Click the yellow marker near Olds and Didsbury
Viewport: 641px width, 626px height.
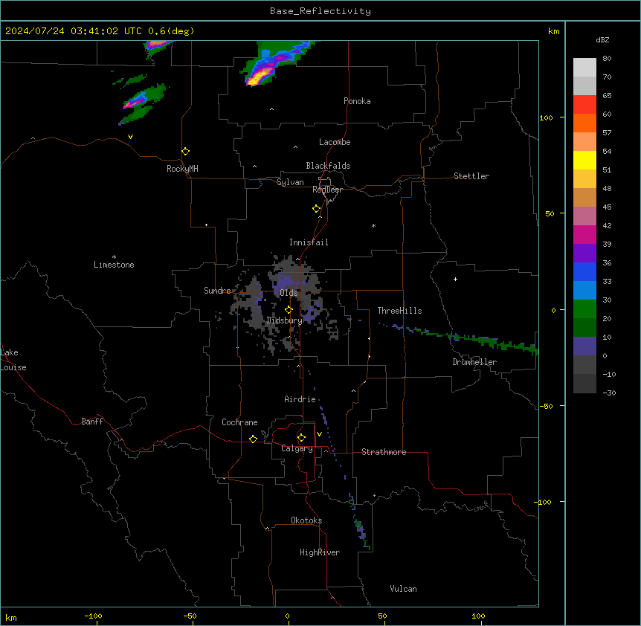pos(289,310)
